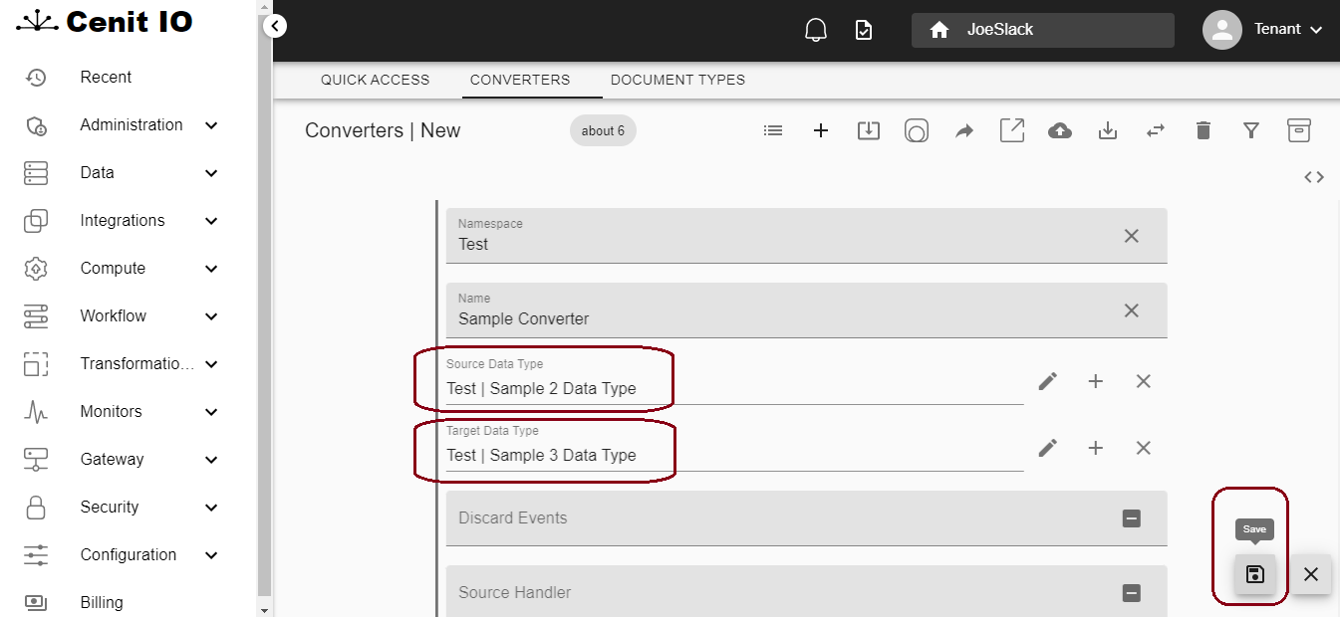This screenshot has width=1340, height=617.
Task: Download the converter with the download icon
Action: tap(1107, 130)
